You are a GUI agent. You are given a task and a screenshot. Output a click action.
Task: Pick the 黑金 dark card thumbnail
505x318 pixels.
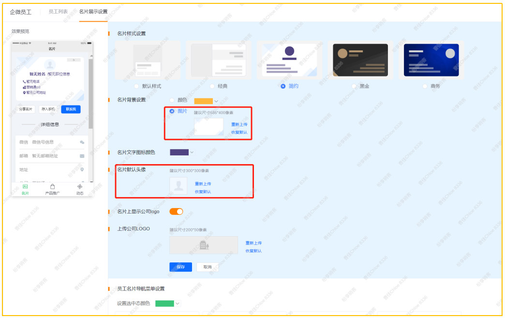pyautogui.click(x=360, y=60)
